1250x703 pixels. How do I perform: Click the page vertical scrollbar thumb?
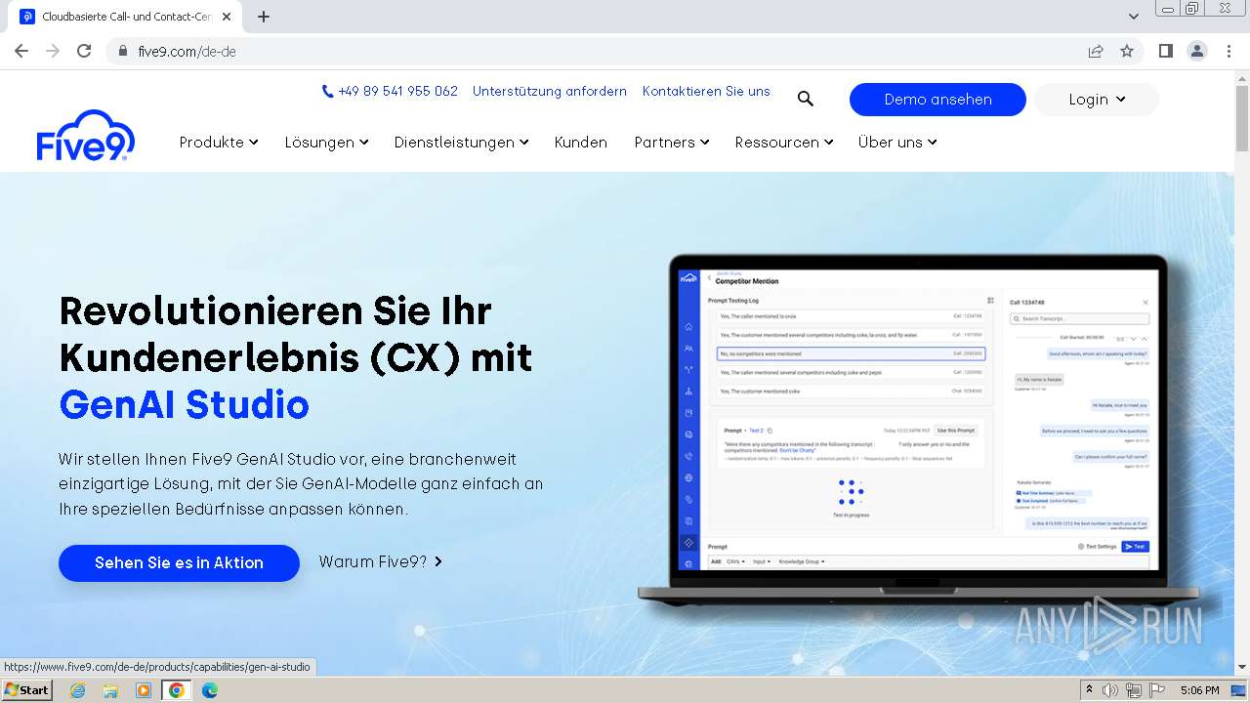pyautogui.click(x=1241, y=119)
